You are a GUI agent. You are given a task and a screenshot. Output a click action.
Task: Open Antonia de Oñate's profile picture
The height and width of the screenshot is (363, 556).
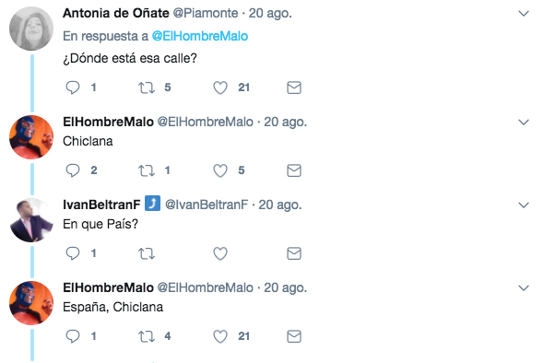pyautogui.click(x=31, y=29)
